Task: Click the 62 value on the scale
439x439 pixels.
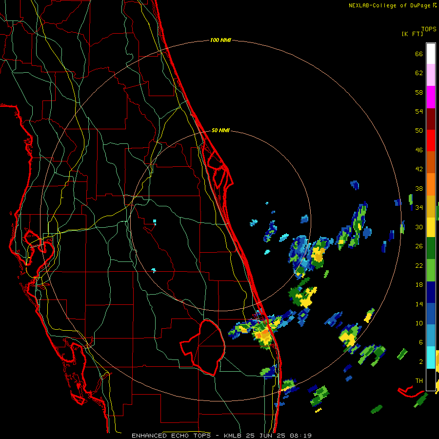Action: coord(419,73)
